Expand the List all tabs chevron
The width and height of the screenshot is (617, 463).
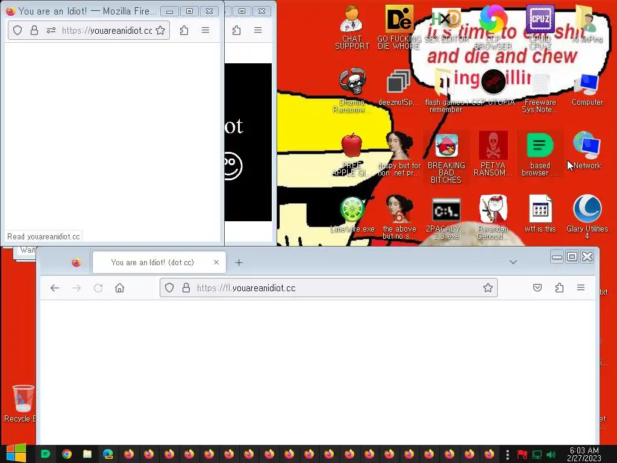[x=513, y=262]
